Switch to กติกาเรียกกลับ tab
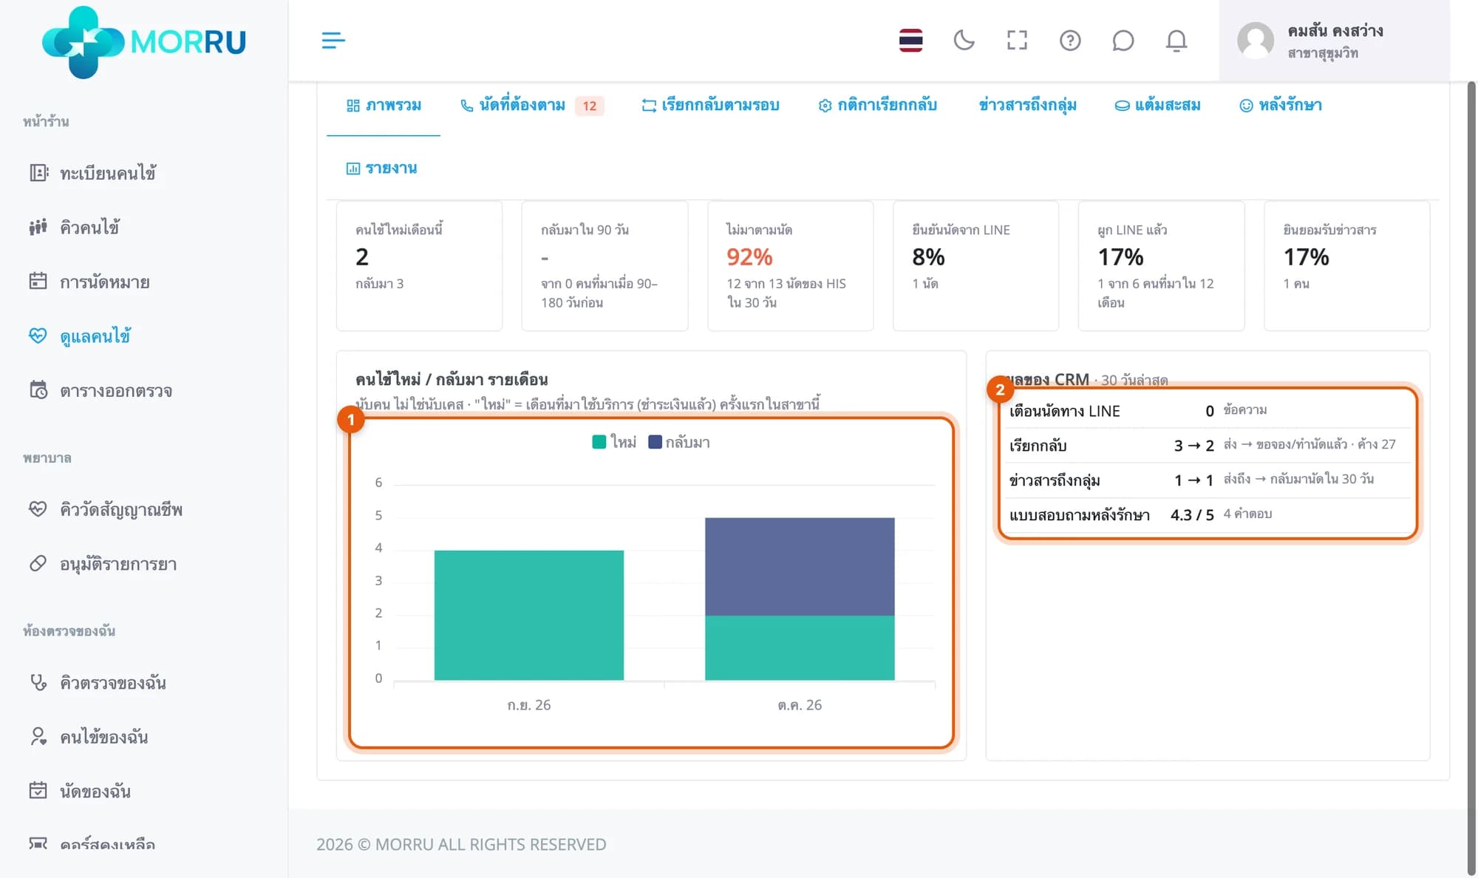The image size is (1478, 878). [877, 106]
